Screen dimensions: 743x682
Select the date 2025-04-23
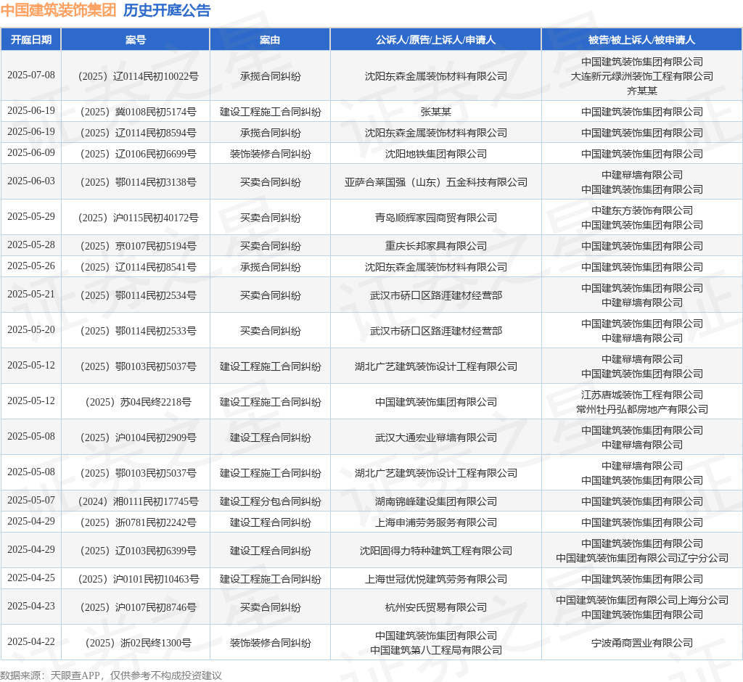pyautogui.click(x=30, y=606)
